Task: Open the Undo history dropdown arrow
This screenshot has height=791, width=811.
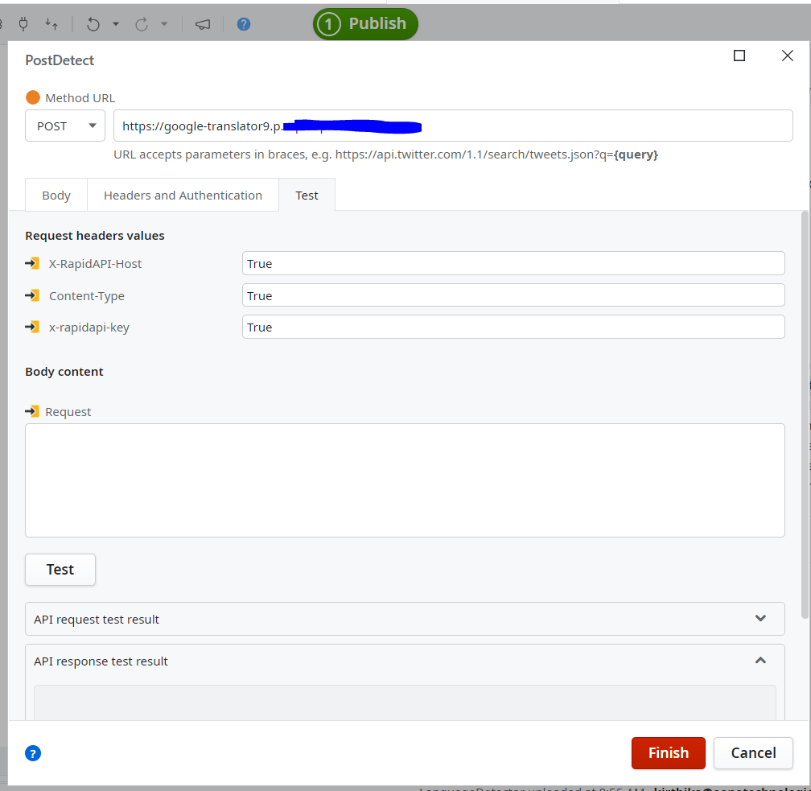Action: coord(115,24)
